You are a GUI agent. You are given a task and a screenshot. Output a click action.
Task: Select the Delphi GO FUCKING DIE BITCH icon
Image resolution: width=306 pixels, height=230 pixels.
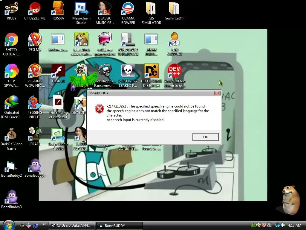coord(151,76)
